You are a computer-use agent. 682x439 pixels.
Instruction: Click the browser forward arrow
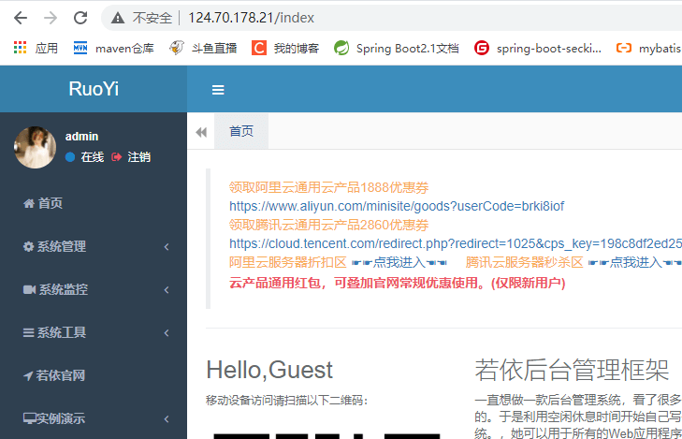pyautogui.click(x=51, y=18)
